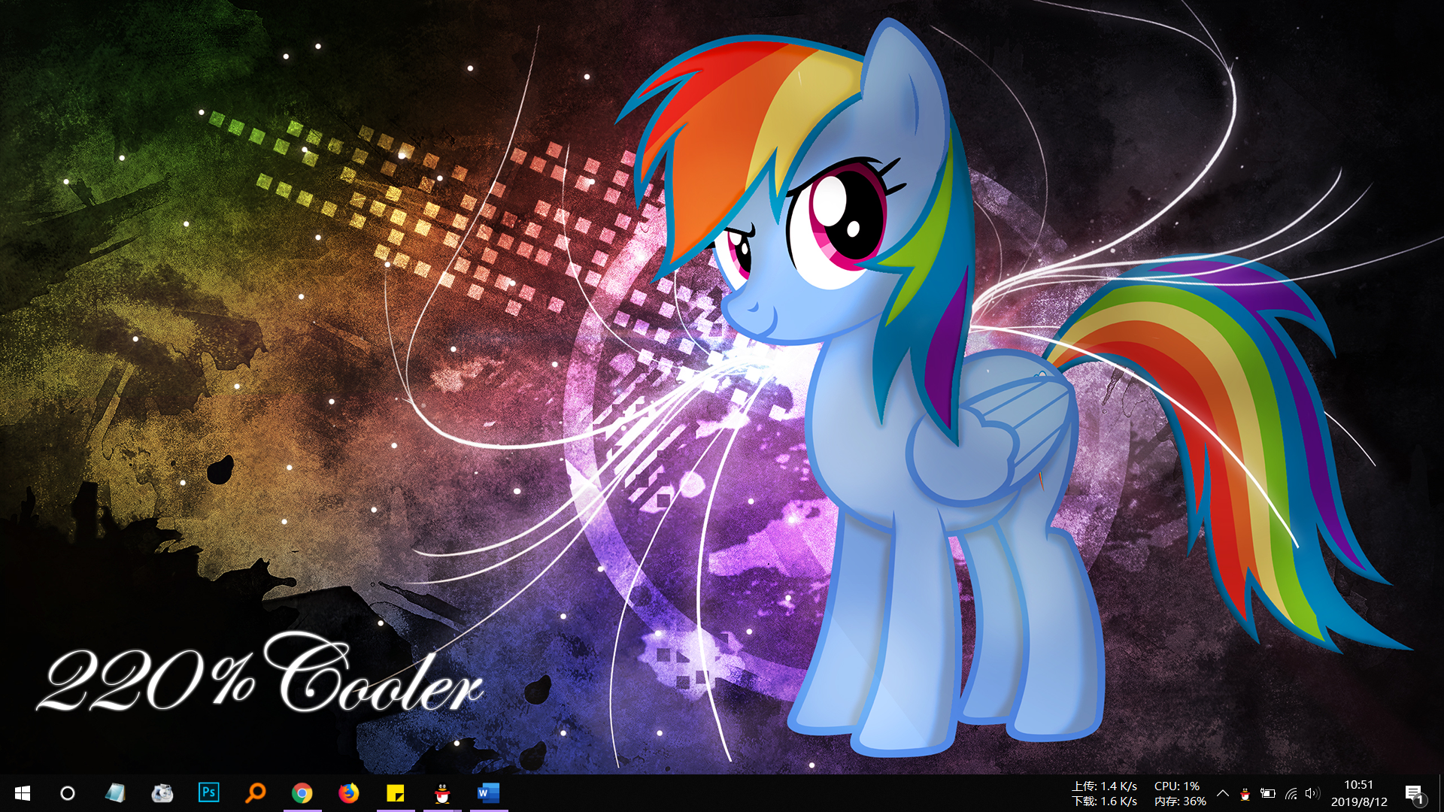Click the QQ icon in system tray

point(1245,794)
